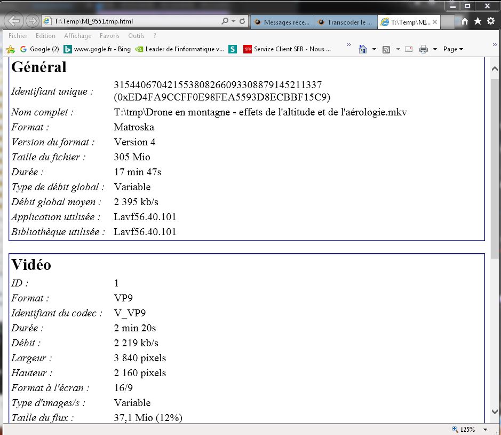Screen dimensions: 501x435
Task: Open the Affichage menu
Action: [77, 36]
